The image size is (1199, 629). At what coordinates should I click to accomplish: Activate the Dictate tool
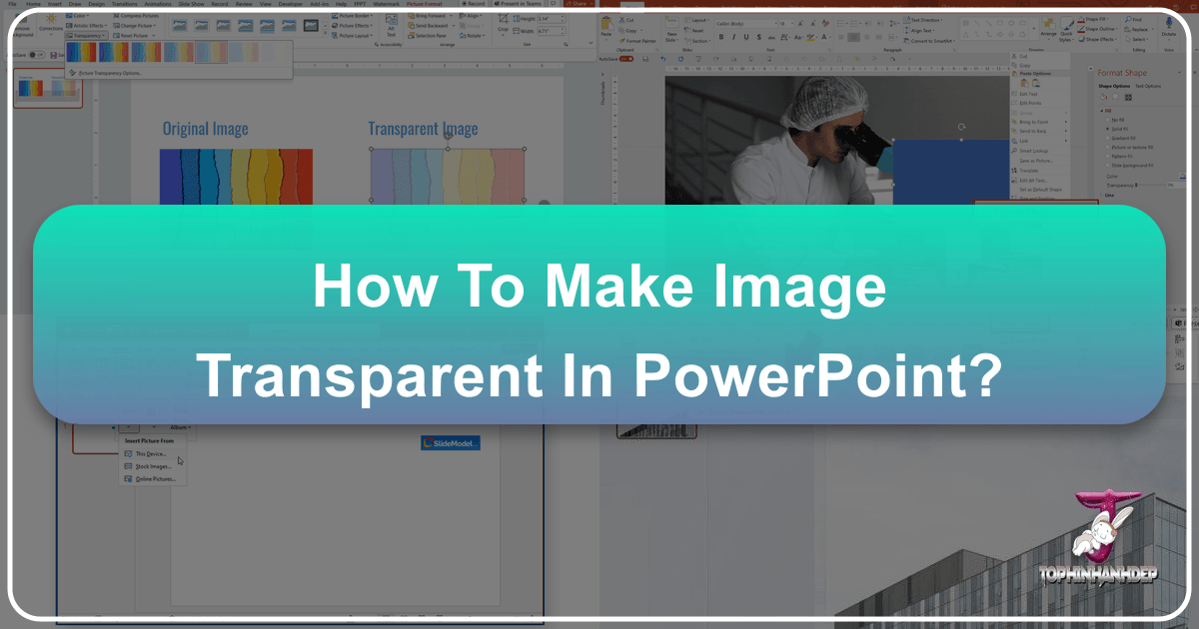[x=1167, y=27]
